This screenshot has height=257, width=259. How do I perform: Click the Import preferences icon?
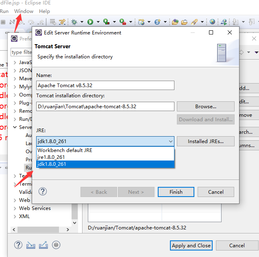click(31, 245)
